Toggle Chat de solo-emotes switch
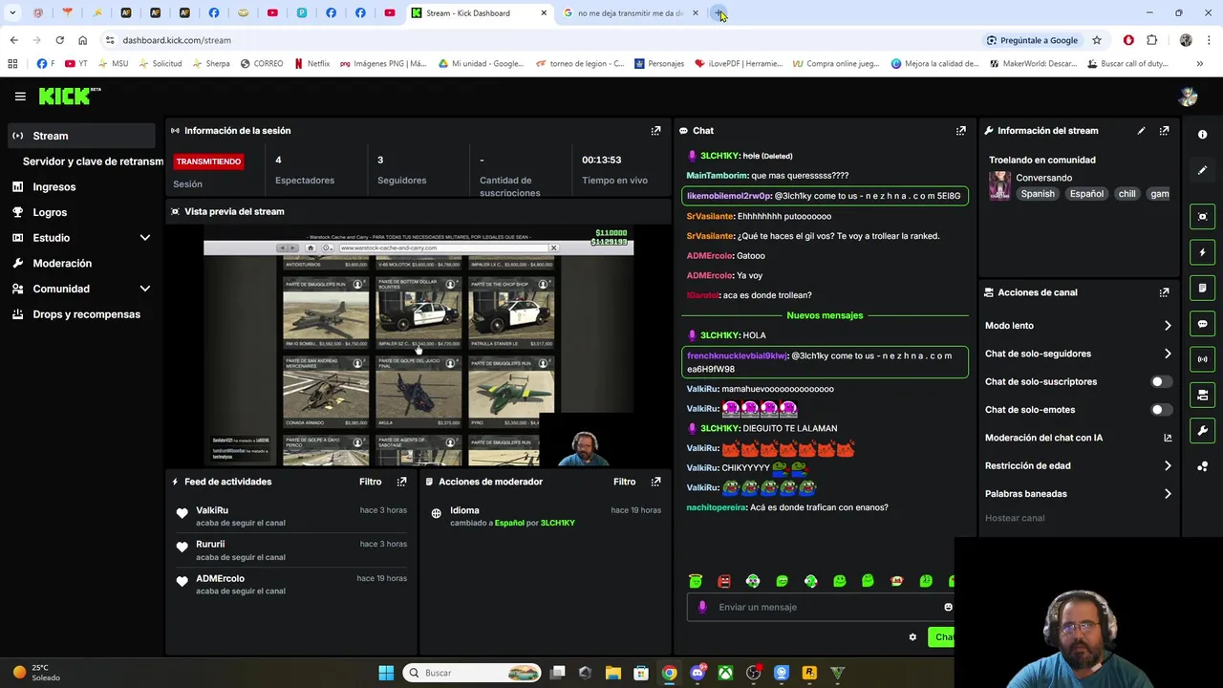Viewport: 1223px width, 688px height. [1160, 410]
